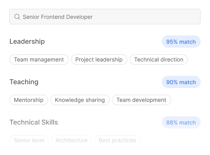Click the Leadership section heading

pyautogui.click(x=27, y=42)
